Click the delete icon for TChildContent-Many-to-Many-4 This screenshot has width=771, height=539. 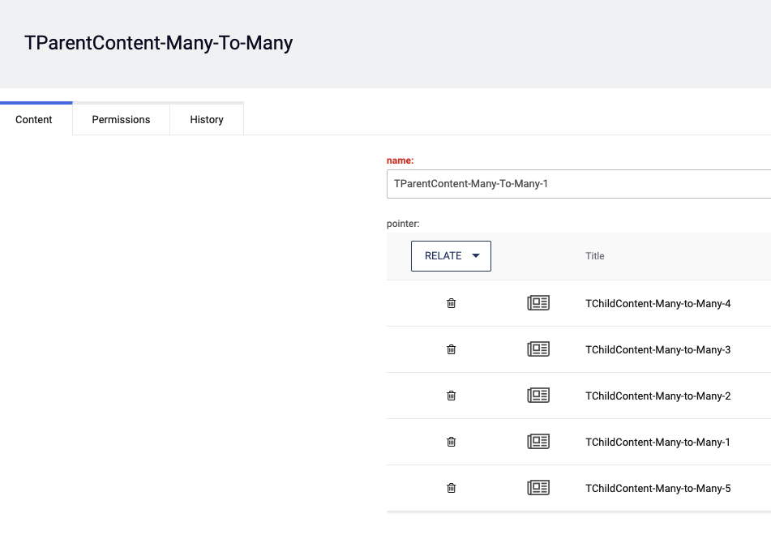click(x=452, y=303)
